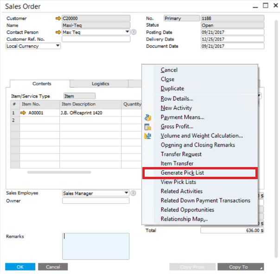Viewport: 280px width, 274px height.
Task: Choose Duplicate in the context menu
Action: tap(172, 88)
